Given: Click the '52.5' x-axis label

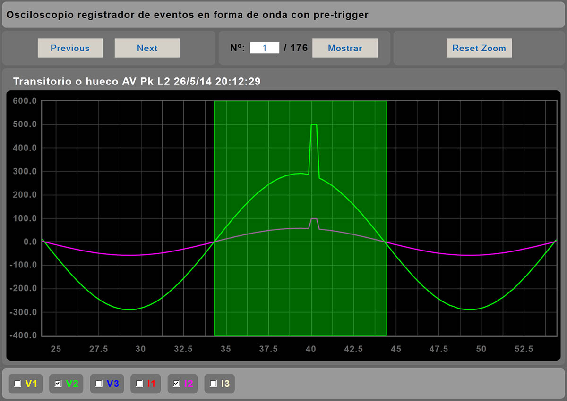Looking at the screenshot, I should pyautogui.click(x=524, y=349).
